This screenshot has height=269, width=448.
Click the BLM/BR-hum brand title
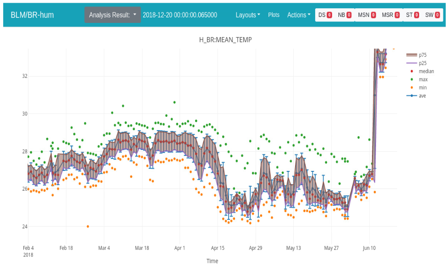click(33, 15)
